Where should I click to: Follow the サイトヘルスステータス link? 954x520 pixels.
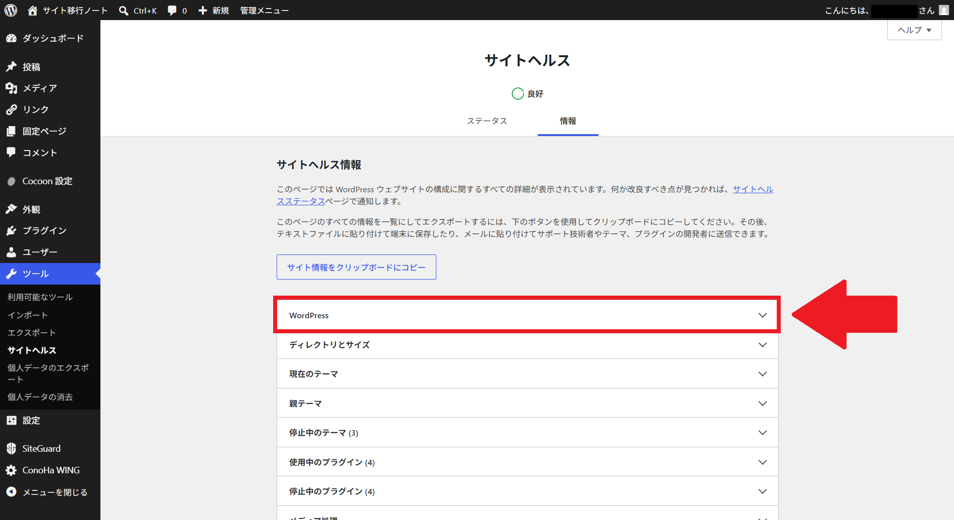click(753, 189)
